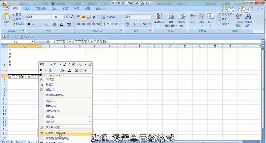The height and width of the screenshot is (143, 266).
Task: Click the Name Box showing A4
Action: [15, 42]
